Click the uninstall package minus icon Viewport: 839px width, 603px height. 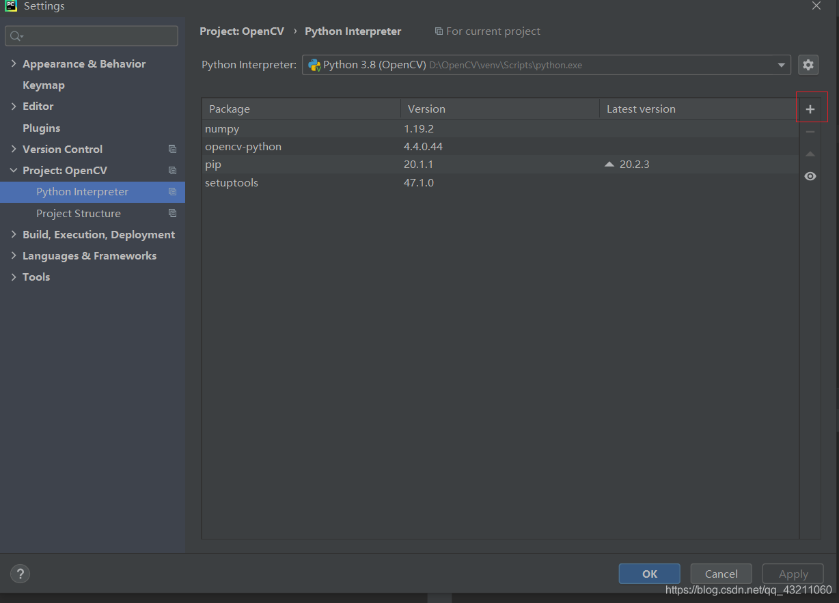[810, 132]
